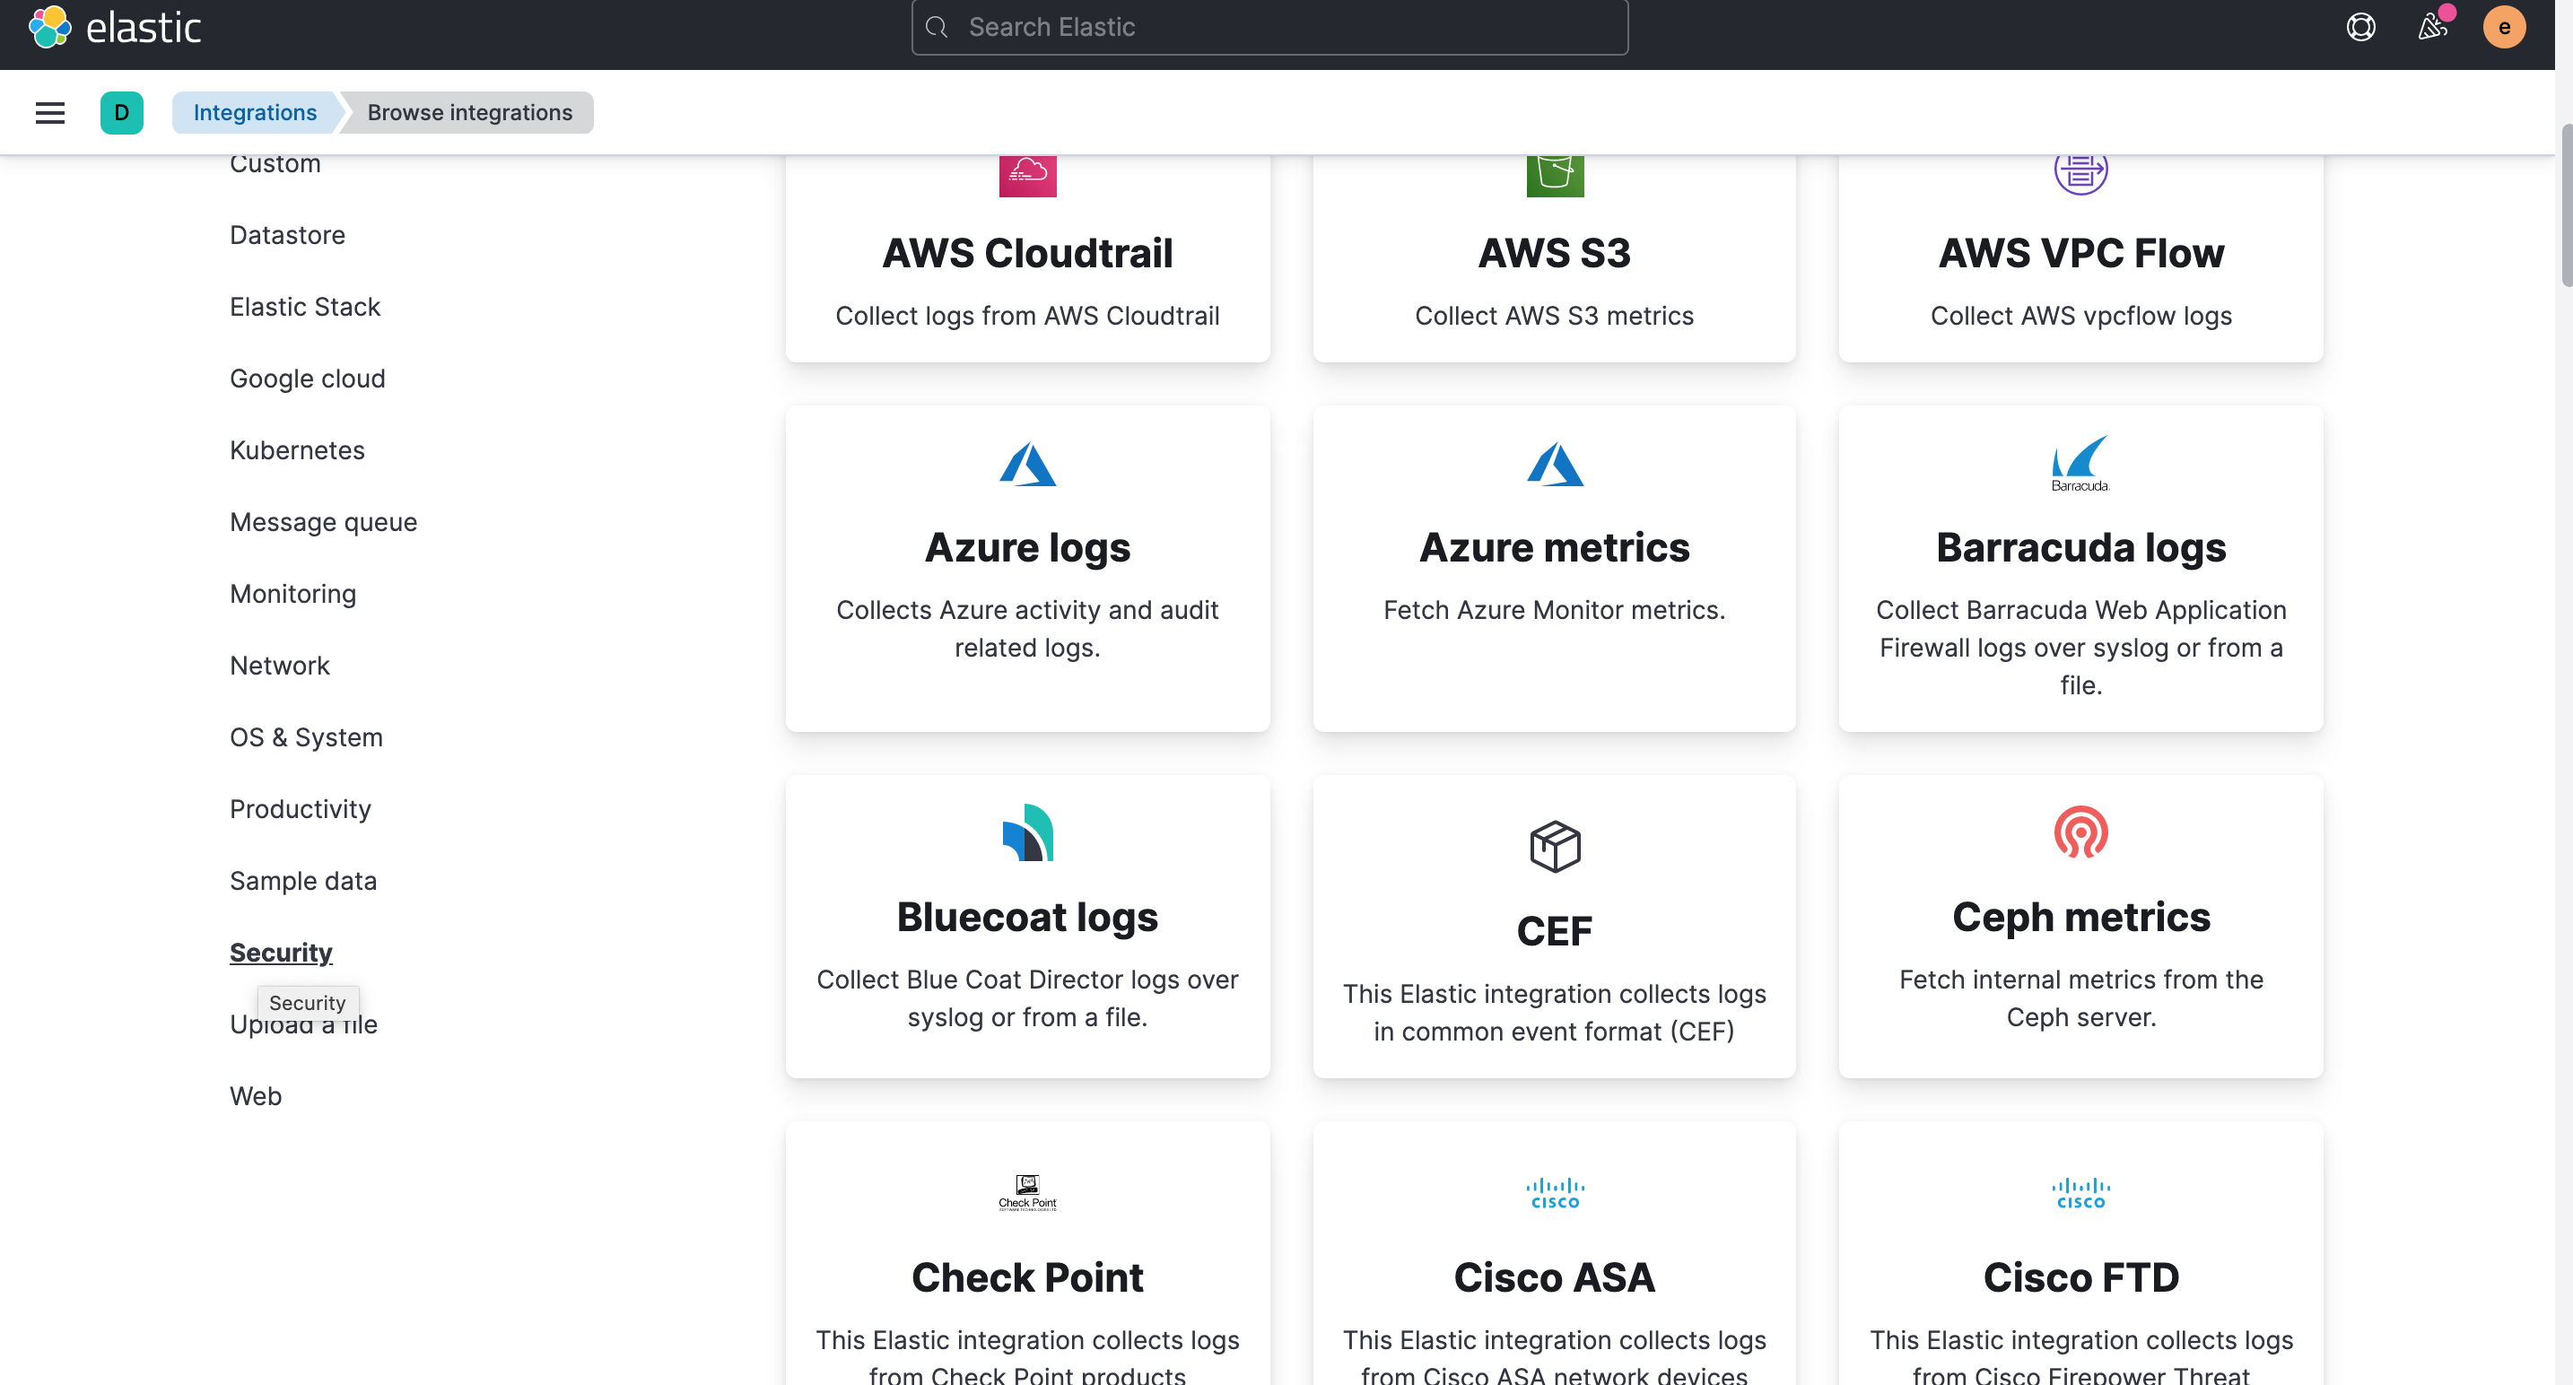
Task: Open the Azure metrics integration card
Action: (x=1554, y=567)
